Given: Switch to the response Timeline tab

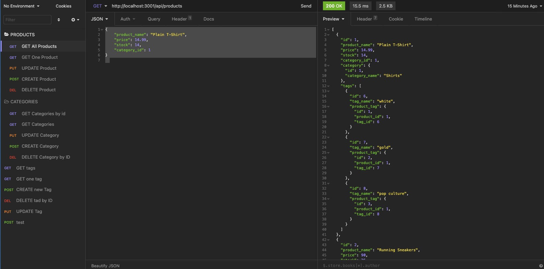Looking at the screenshot, I should [423, 19].
